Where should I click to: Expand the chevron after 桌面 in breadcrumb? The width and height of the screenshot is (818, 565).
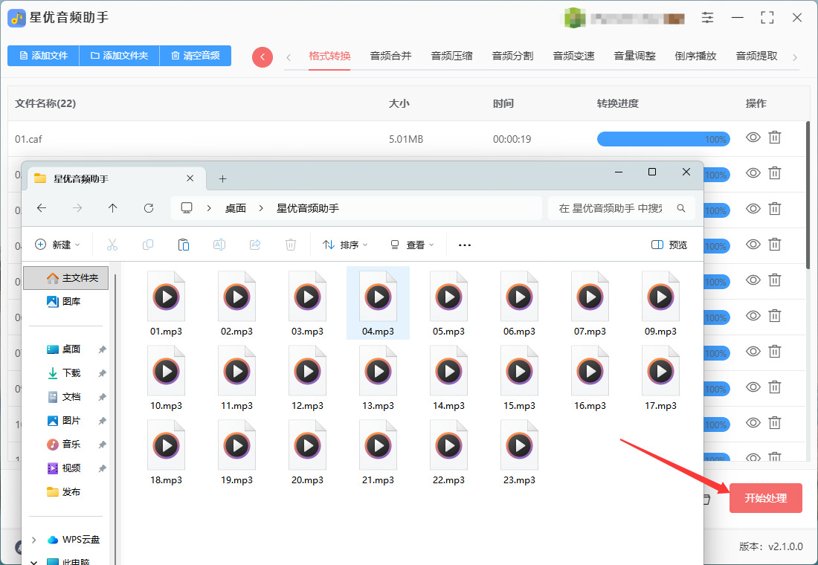(x=261, y=208)
